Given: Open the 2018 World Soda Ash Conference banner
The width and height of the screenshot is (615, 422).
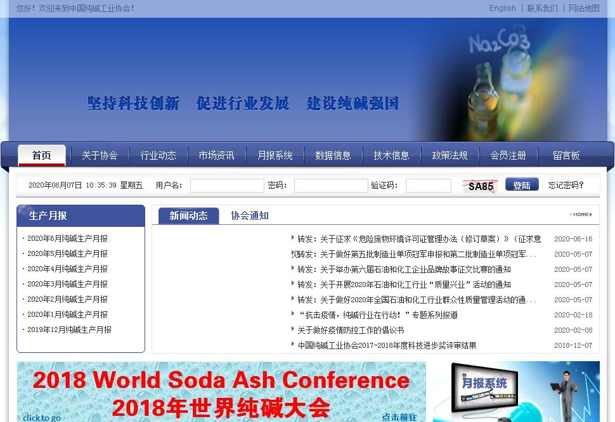Looking at the screenshot, I should (221, 392).
